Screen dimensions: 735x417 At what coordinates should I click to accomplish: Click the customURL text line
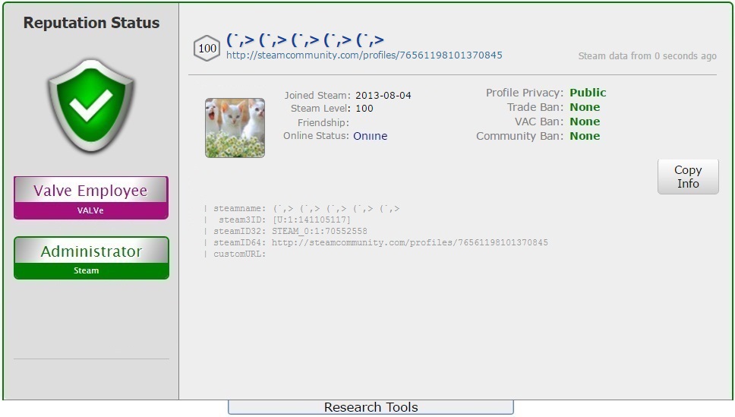(x=235, y=254)
